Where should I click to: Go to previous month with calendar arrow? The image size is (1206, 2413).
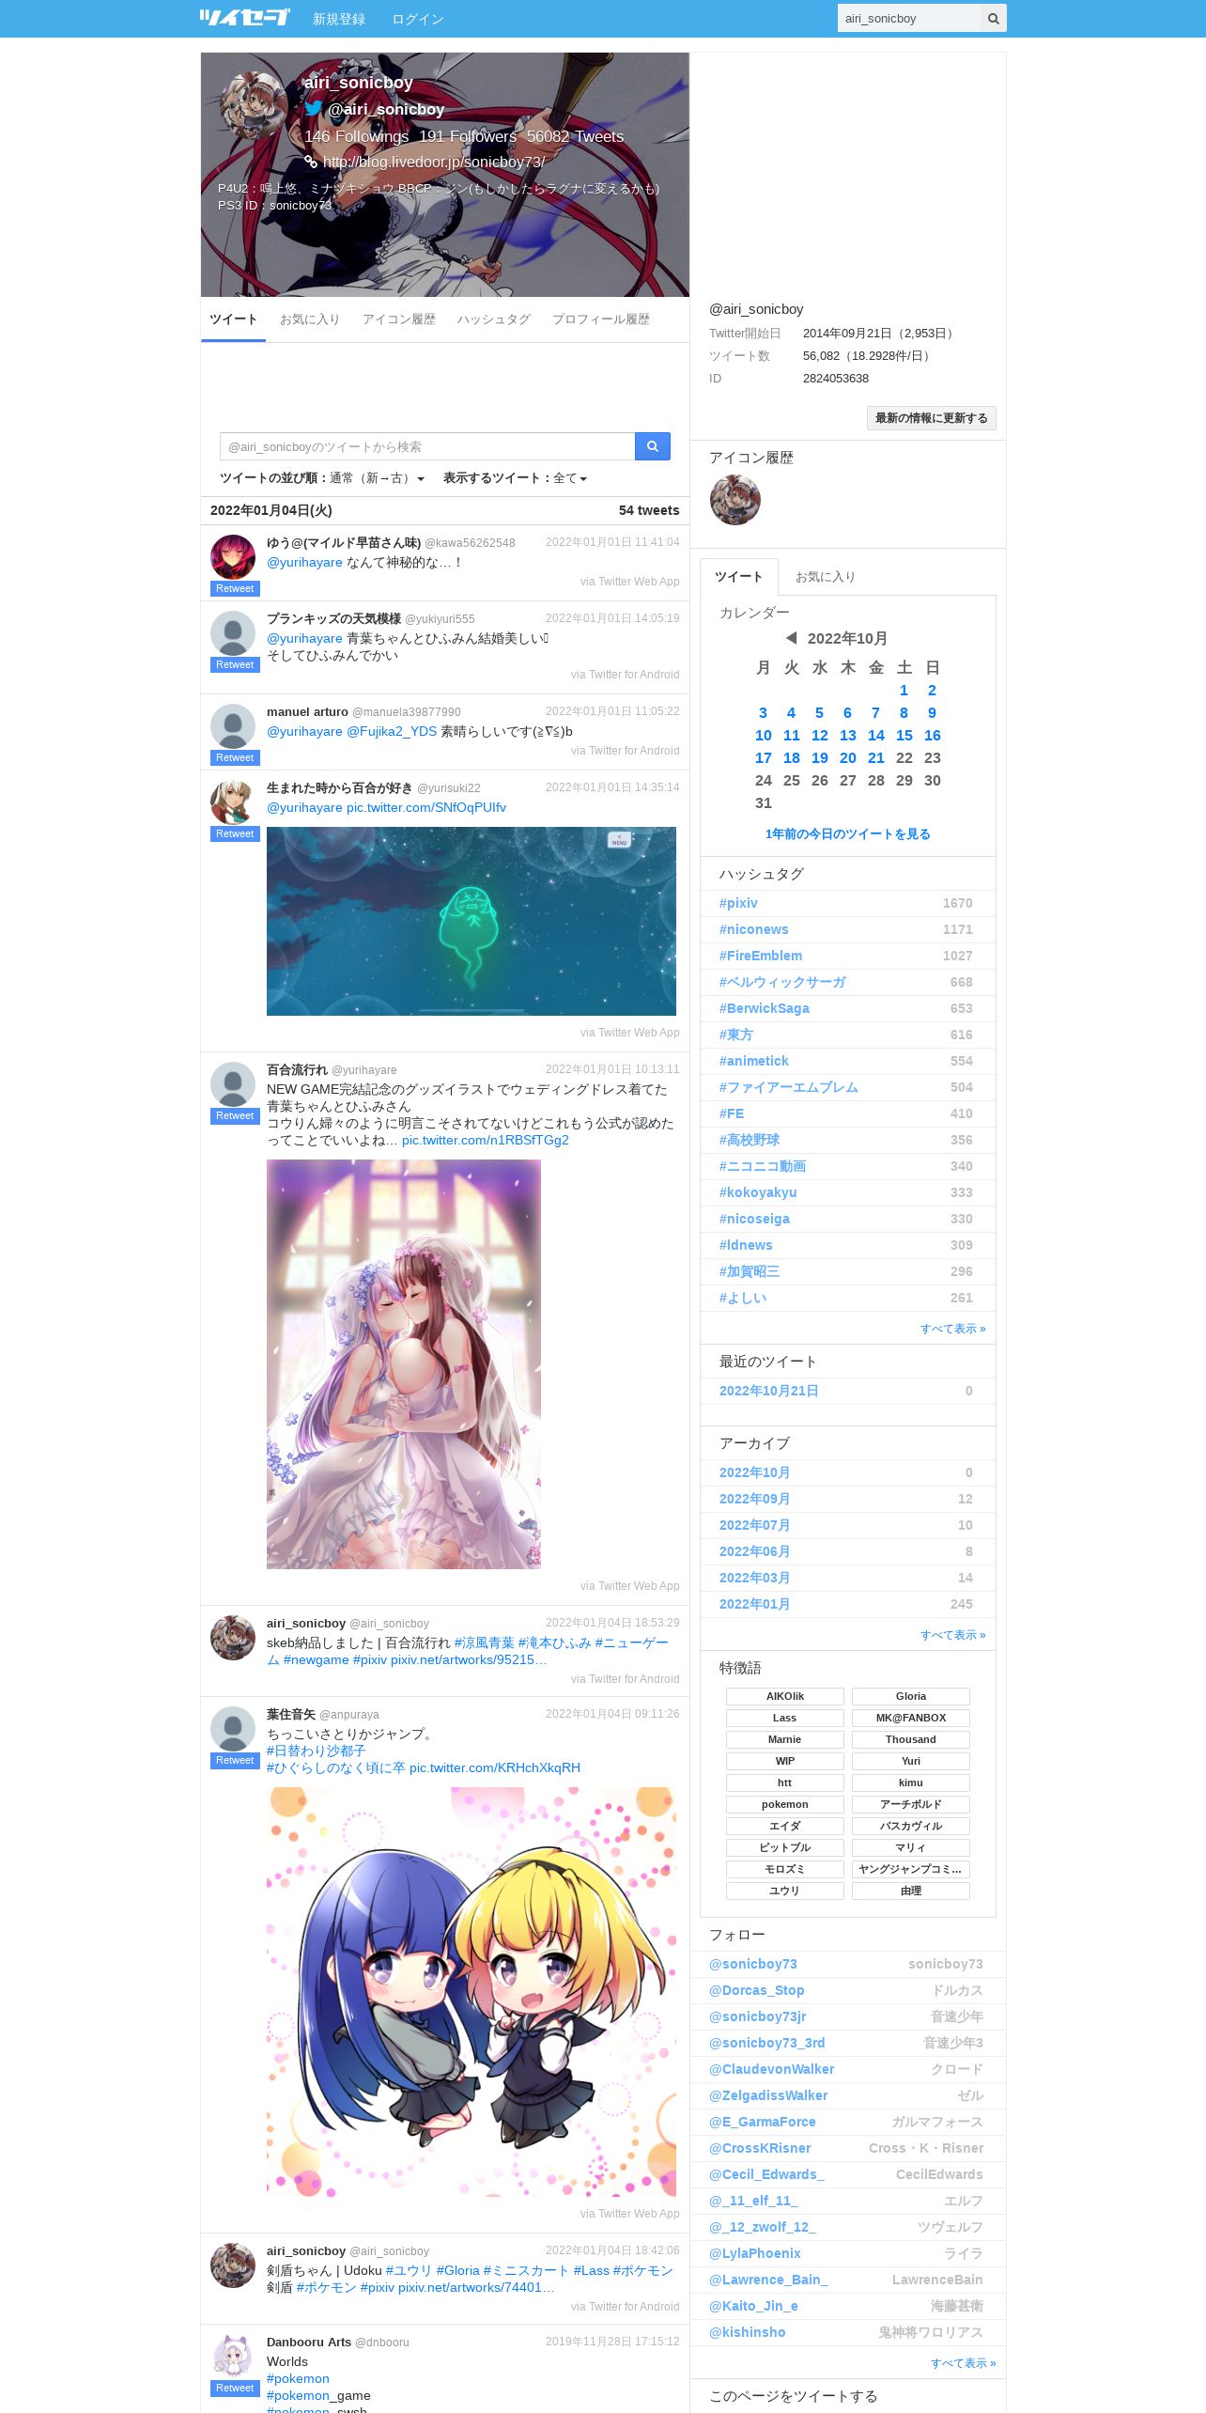[x=791, y=638]
